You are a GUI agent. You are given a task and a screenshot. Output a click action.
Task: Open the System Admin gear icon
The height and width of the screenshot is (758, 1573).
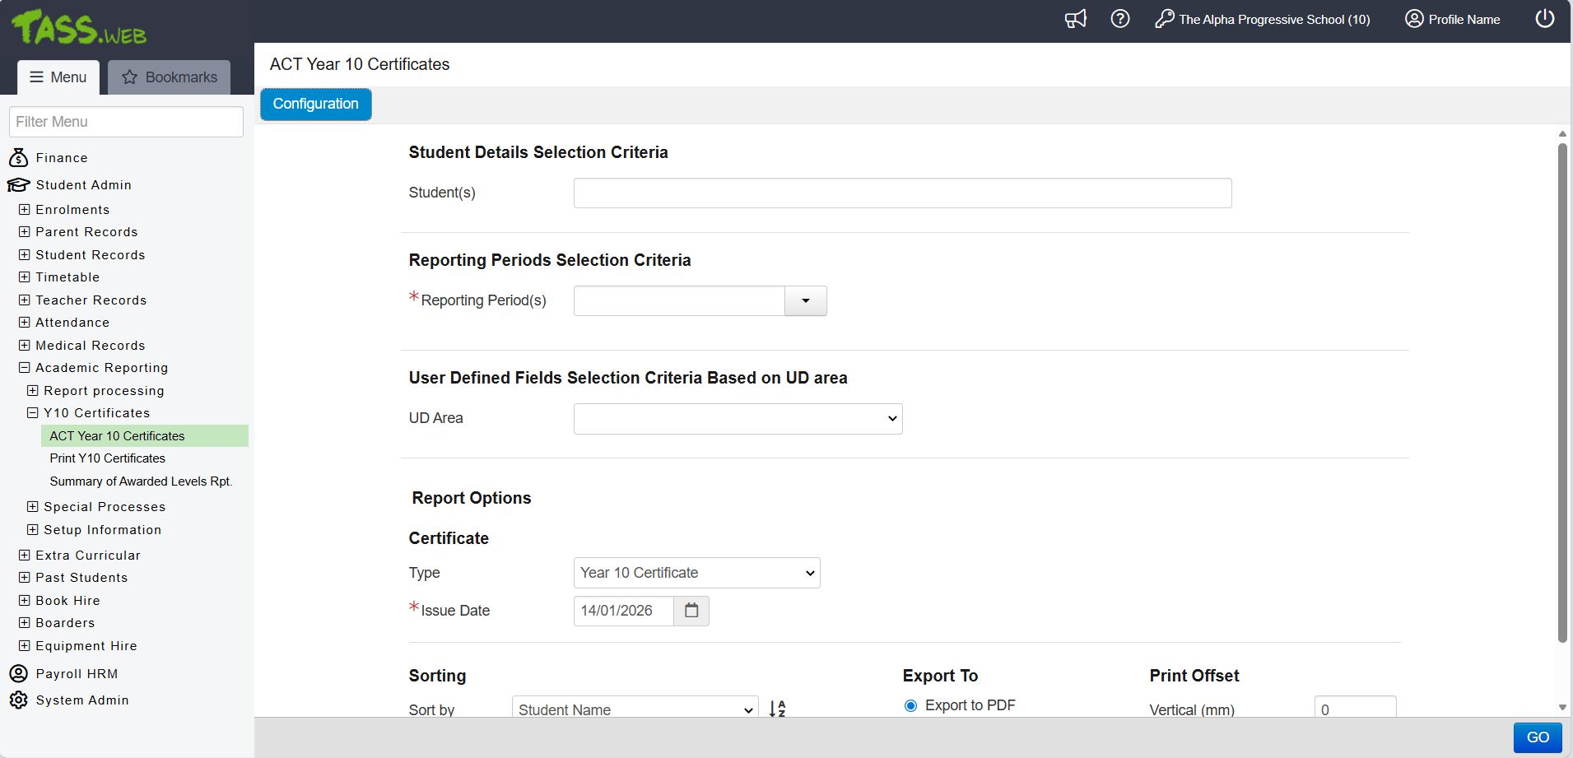pos(18,700)
